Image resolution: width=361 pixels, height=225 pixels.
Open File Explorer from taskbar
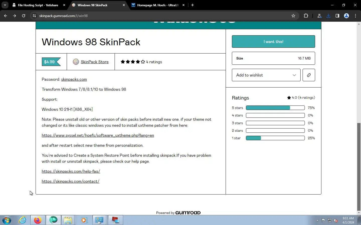[68, 220]
